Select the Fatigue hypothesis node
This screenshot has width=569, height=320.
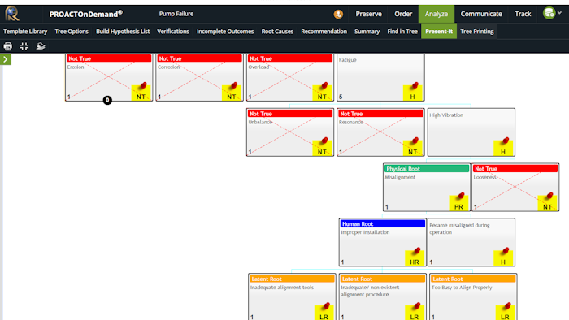click(x=380, y=77)
